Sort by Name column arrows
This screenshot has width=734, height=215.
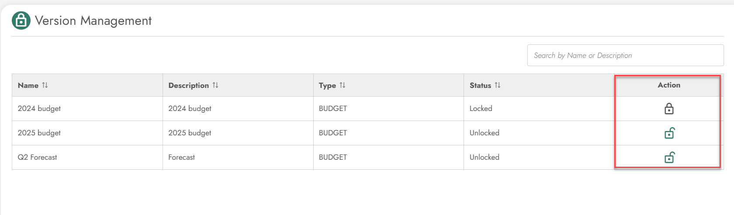point(45,85)
